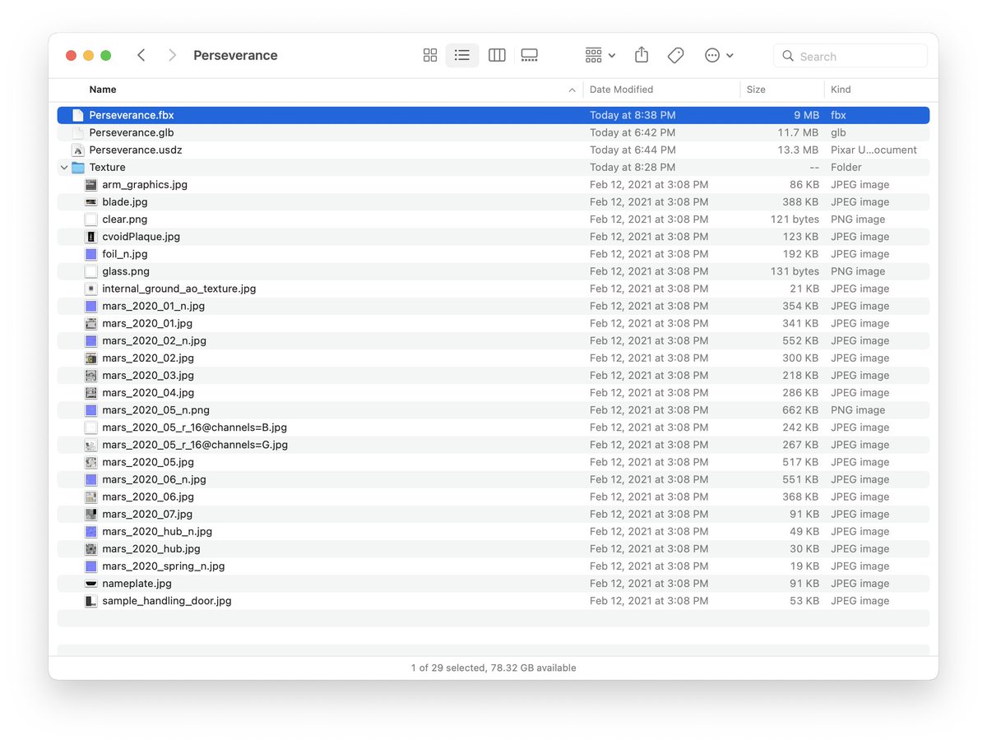
Task: Select the Texture folder icon
Action: pos(78,168)
